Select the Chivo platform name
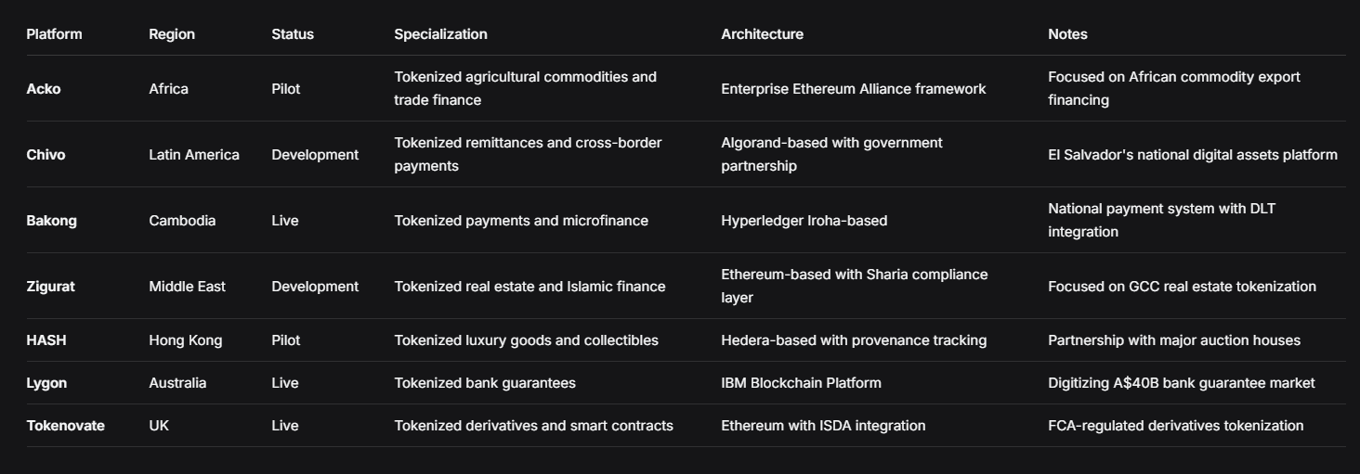 pyautogui.click(x=46, y=155)
